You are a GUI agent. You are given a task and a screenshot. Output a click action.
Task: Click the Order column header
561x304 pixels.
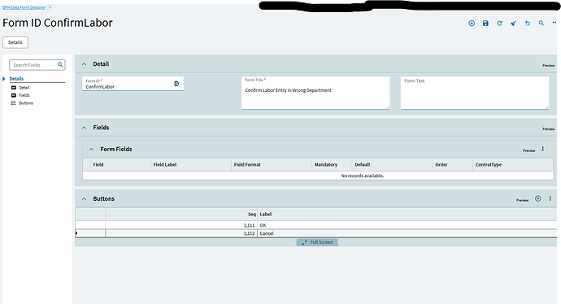click(453, 164)
